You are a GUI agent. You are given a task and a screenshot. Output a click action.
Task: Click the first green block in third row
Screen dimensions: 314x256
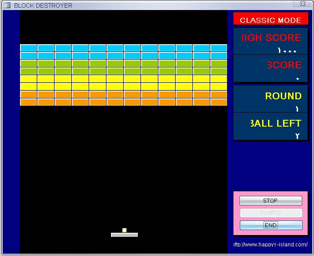[29, 63]
